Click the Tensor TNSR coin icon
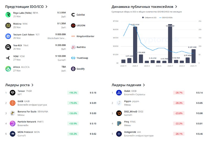 [13, 93]
